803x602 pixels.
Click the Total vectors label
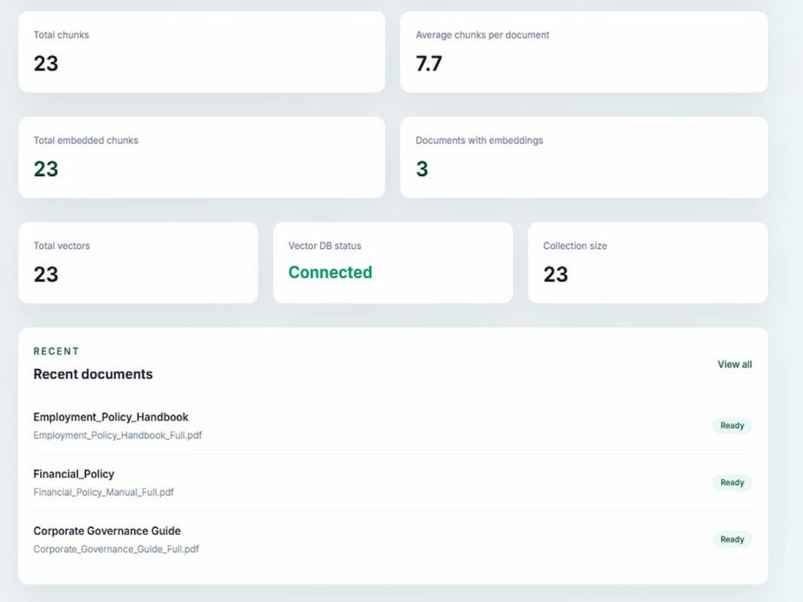point(62,246)
